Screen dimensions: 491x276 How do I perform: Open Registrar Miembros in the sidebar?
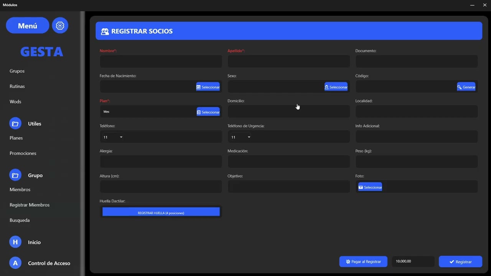pos(30,205)
